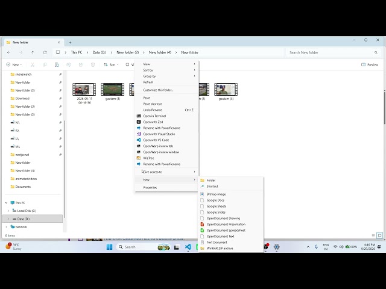This screenshot has height=289, width=386.
Task: Open the animatedvideos folder in the sidebar
Action: pyautogui.click(x=26, y=179)
